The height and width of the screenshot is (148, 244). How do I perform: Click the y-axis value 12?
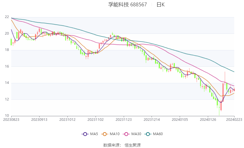tap(7, 99)
